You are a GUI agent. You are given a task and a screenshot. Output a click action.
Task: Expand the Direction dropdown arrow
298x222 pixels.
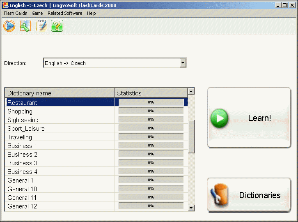point(183,63)
